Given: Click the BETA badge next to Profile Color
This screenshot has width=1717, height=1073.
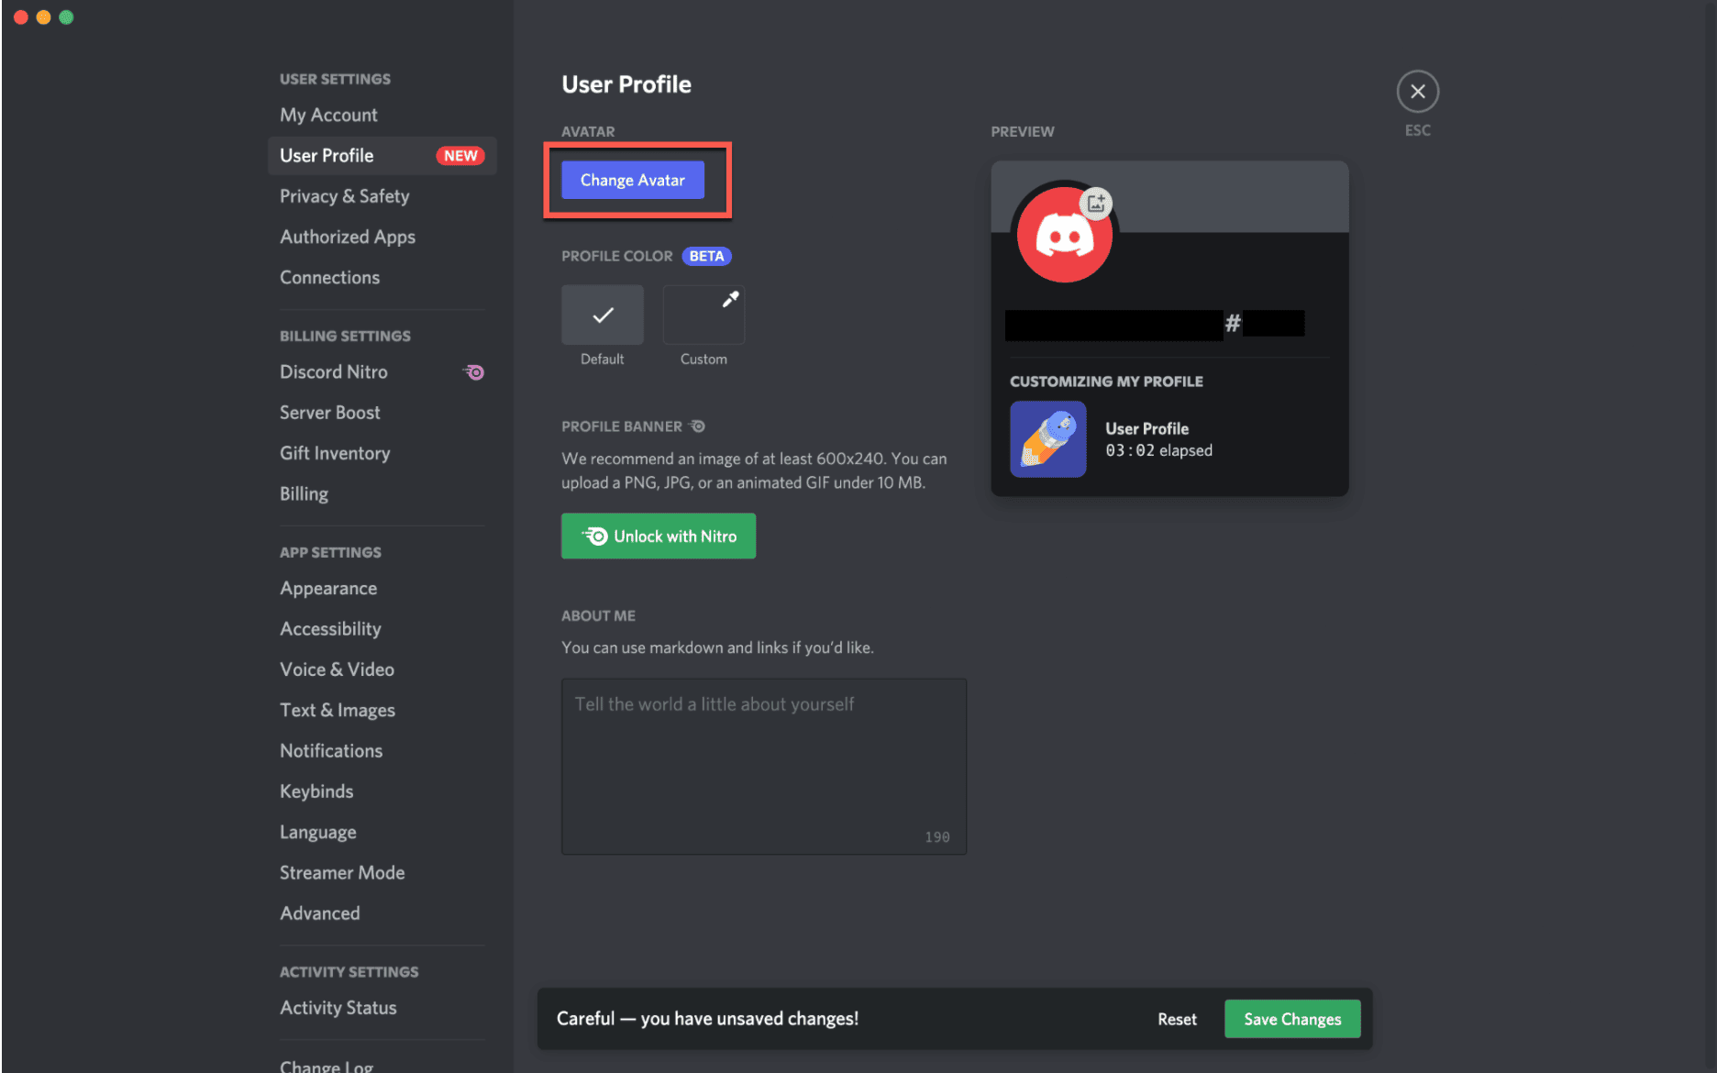Looking at the screenshot, I should coord(706,256).
